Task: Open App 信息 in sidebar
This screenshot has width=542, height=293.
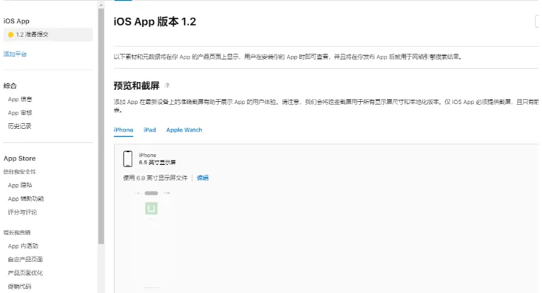Action: (20, 99)
